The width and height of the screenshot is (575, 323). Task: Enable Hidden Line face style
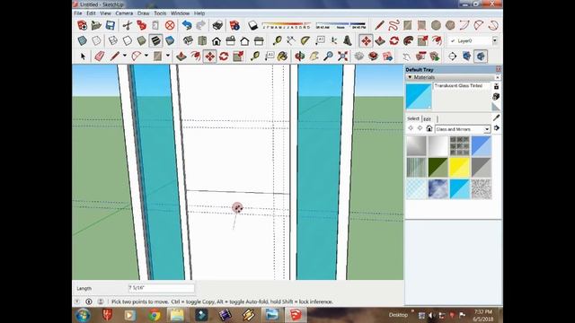(x=128, y=40)
